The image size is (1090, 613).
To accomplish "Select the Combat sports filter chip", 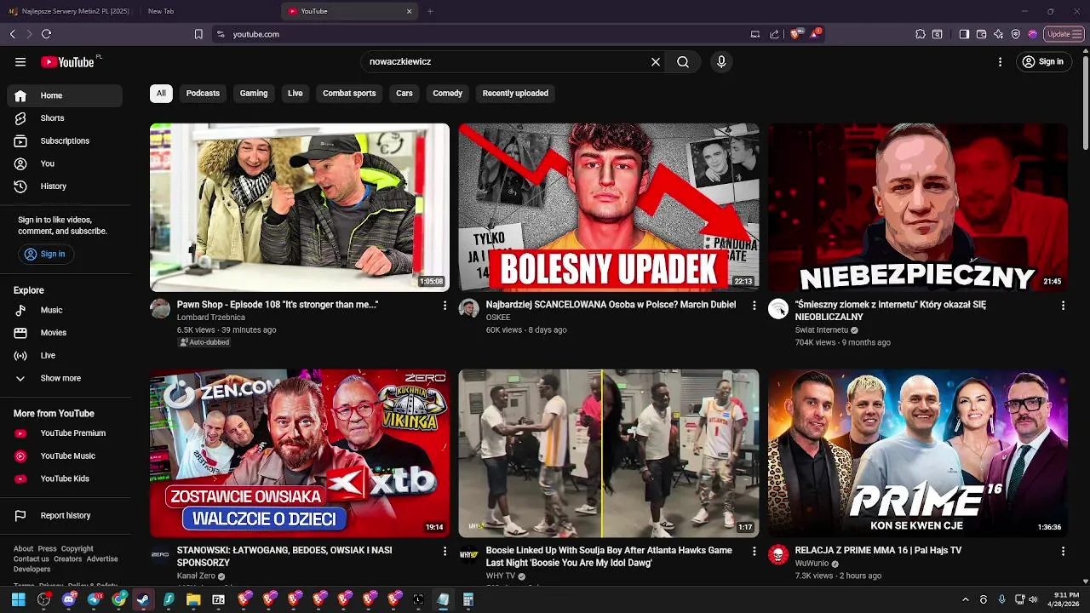I will click(x=349, y=94).
